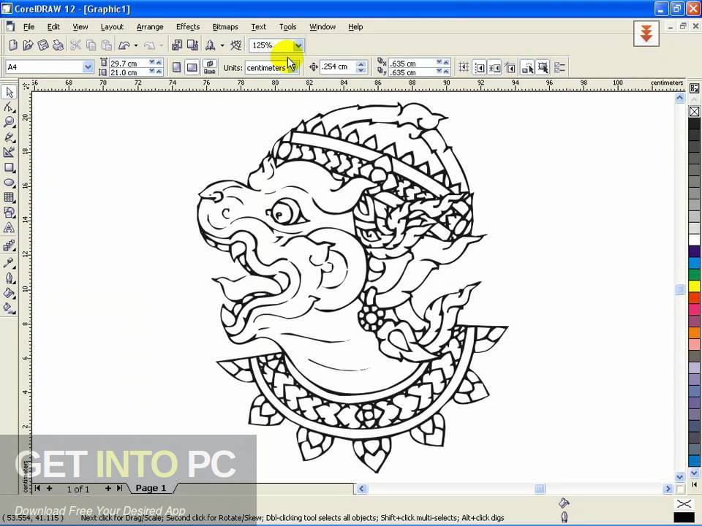The height and width of the screenshot is (526, 702).
Task: Pick the Rectangle tool
Action: pos(9,168)
